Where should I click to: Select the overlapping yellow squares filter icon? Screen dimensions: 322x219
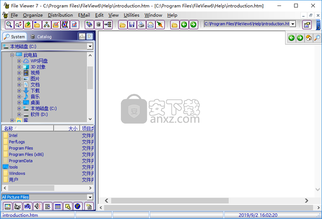[68, 206]
